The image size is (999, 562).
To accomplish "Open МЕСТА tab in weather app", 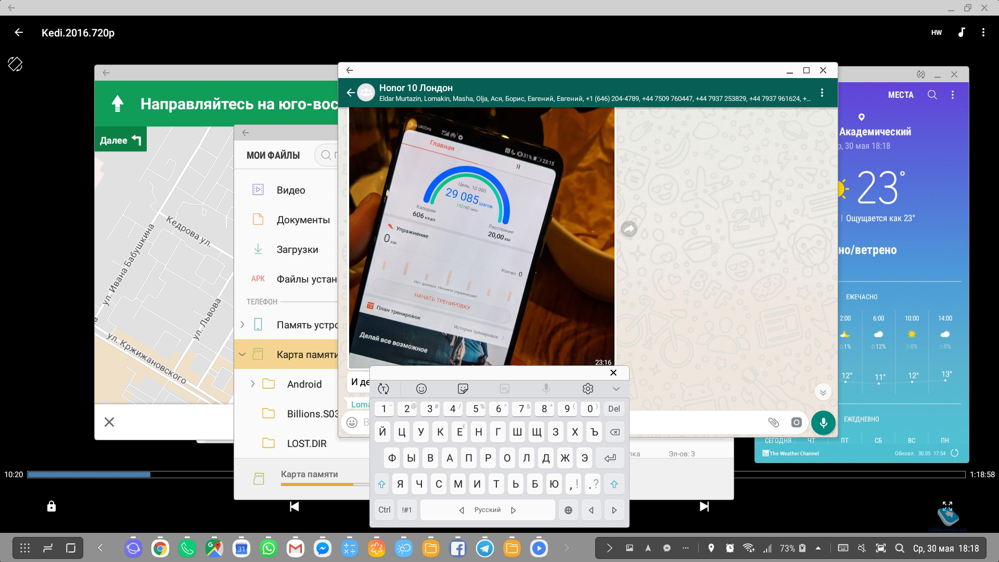I will (901, 95).
